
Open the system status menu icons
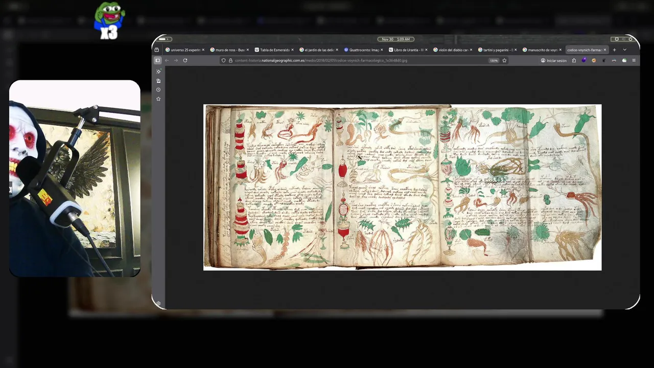[x=623, y=39]
